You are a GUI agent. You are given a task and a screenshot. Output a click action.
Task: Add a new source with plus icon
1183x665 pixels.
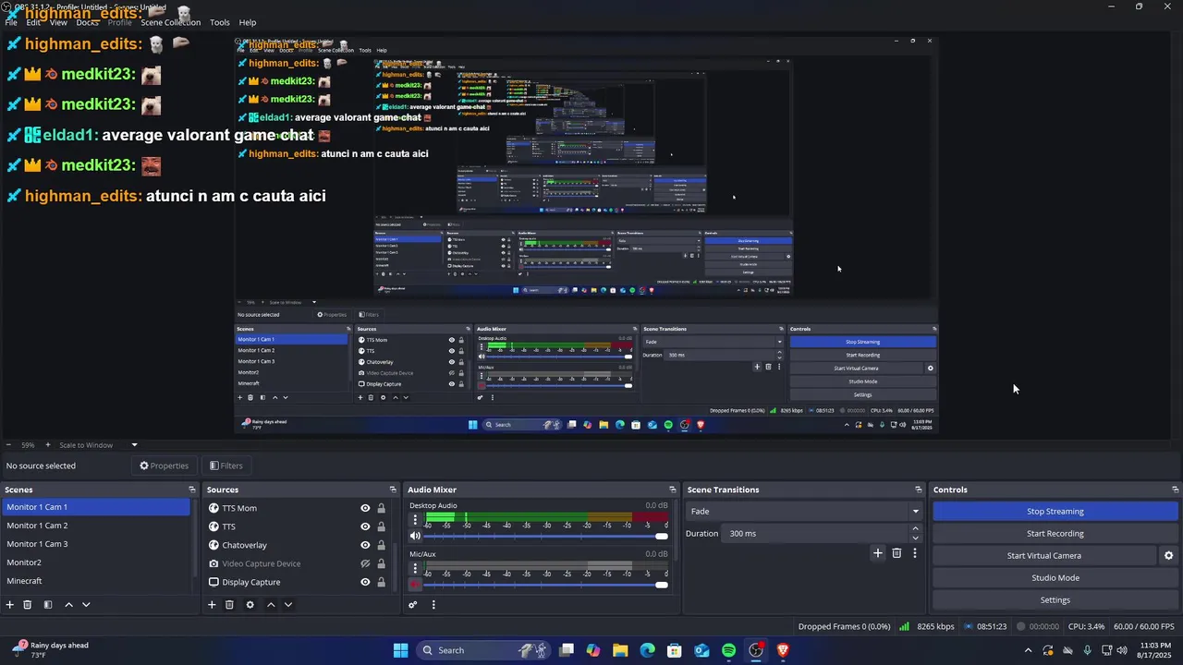[212, 605]
